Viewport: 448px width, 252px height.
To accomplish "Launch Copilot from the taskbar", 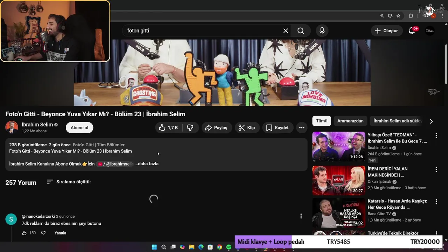I will [x=182, y=247].
